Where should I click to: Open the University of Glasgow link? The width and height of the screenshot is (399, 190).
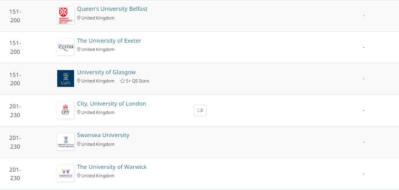(106, 72)
